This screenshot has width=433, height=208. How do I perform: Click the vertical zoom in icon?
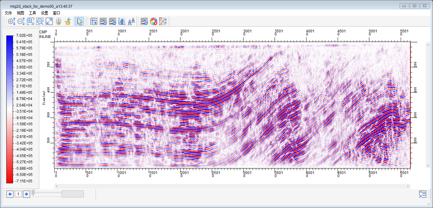click(11, 22)
